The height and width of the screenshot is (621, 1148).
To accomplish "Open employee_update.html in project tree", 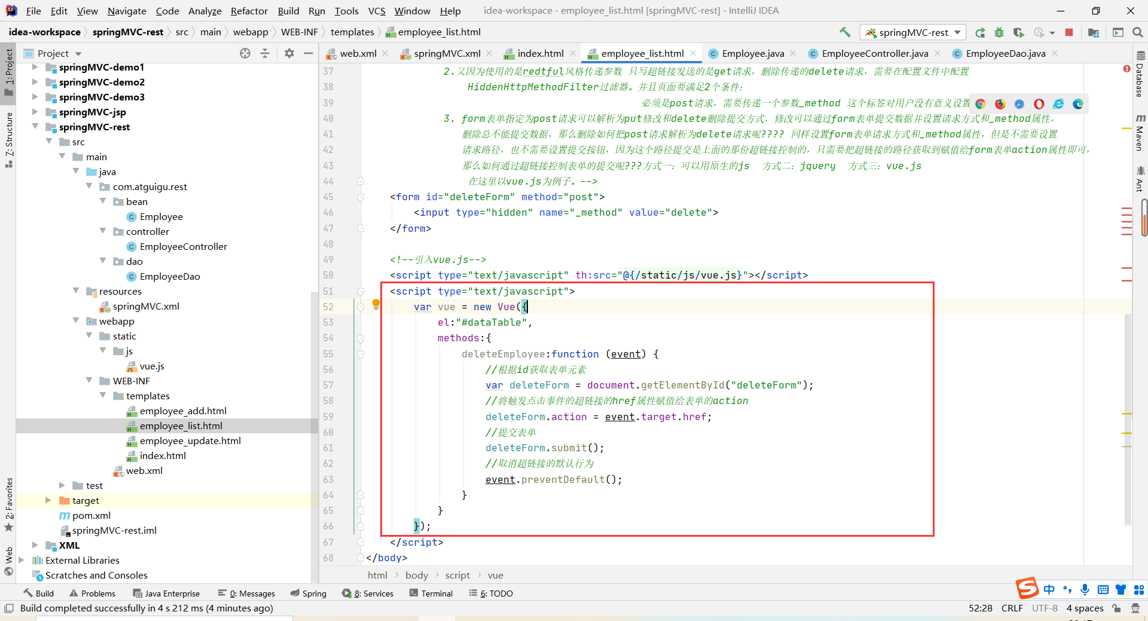I will point(190,440).
